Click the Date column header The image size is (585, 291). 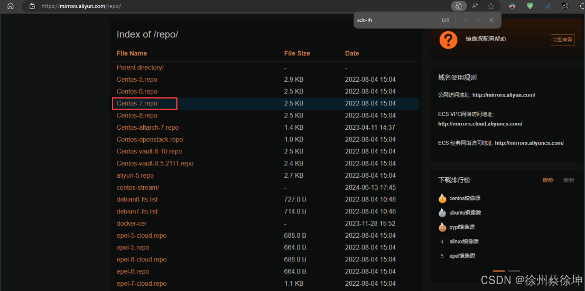(x=352, y=54)
